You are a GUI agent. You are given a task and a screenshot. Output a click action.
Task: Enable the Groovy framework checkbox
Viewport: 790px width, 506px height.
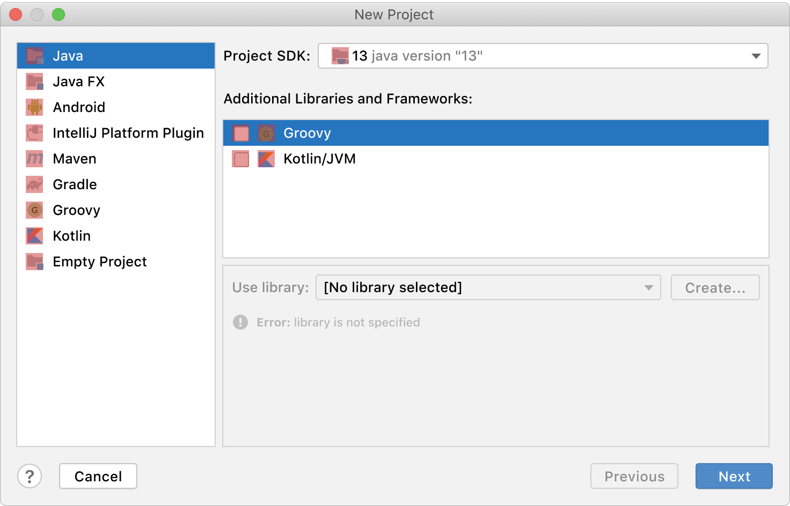click(241, 133)
